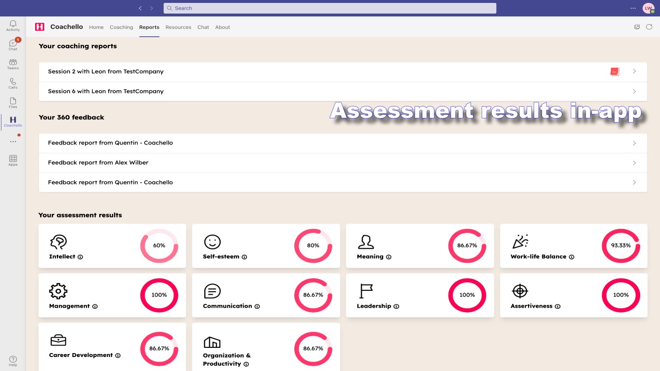
Task: Click the Leadership flag icon
Action: (x=366, y=291)
